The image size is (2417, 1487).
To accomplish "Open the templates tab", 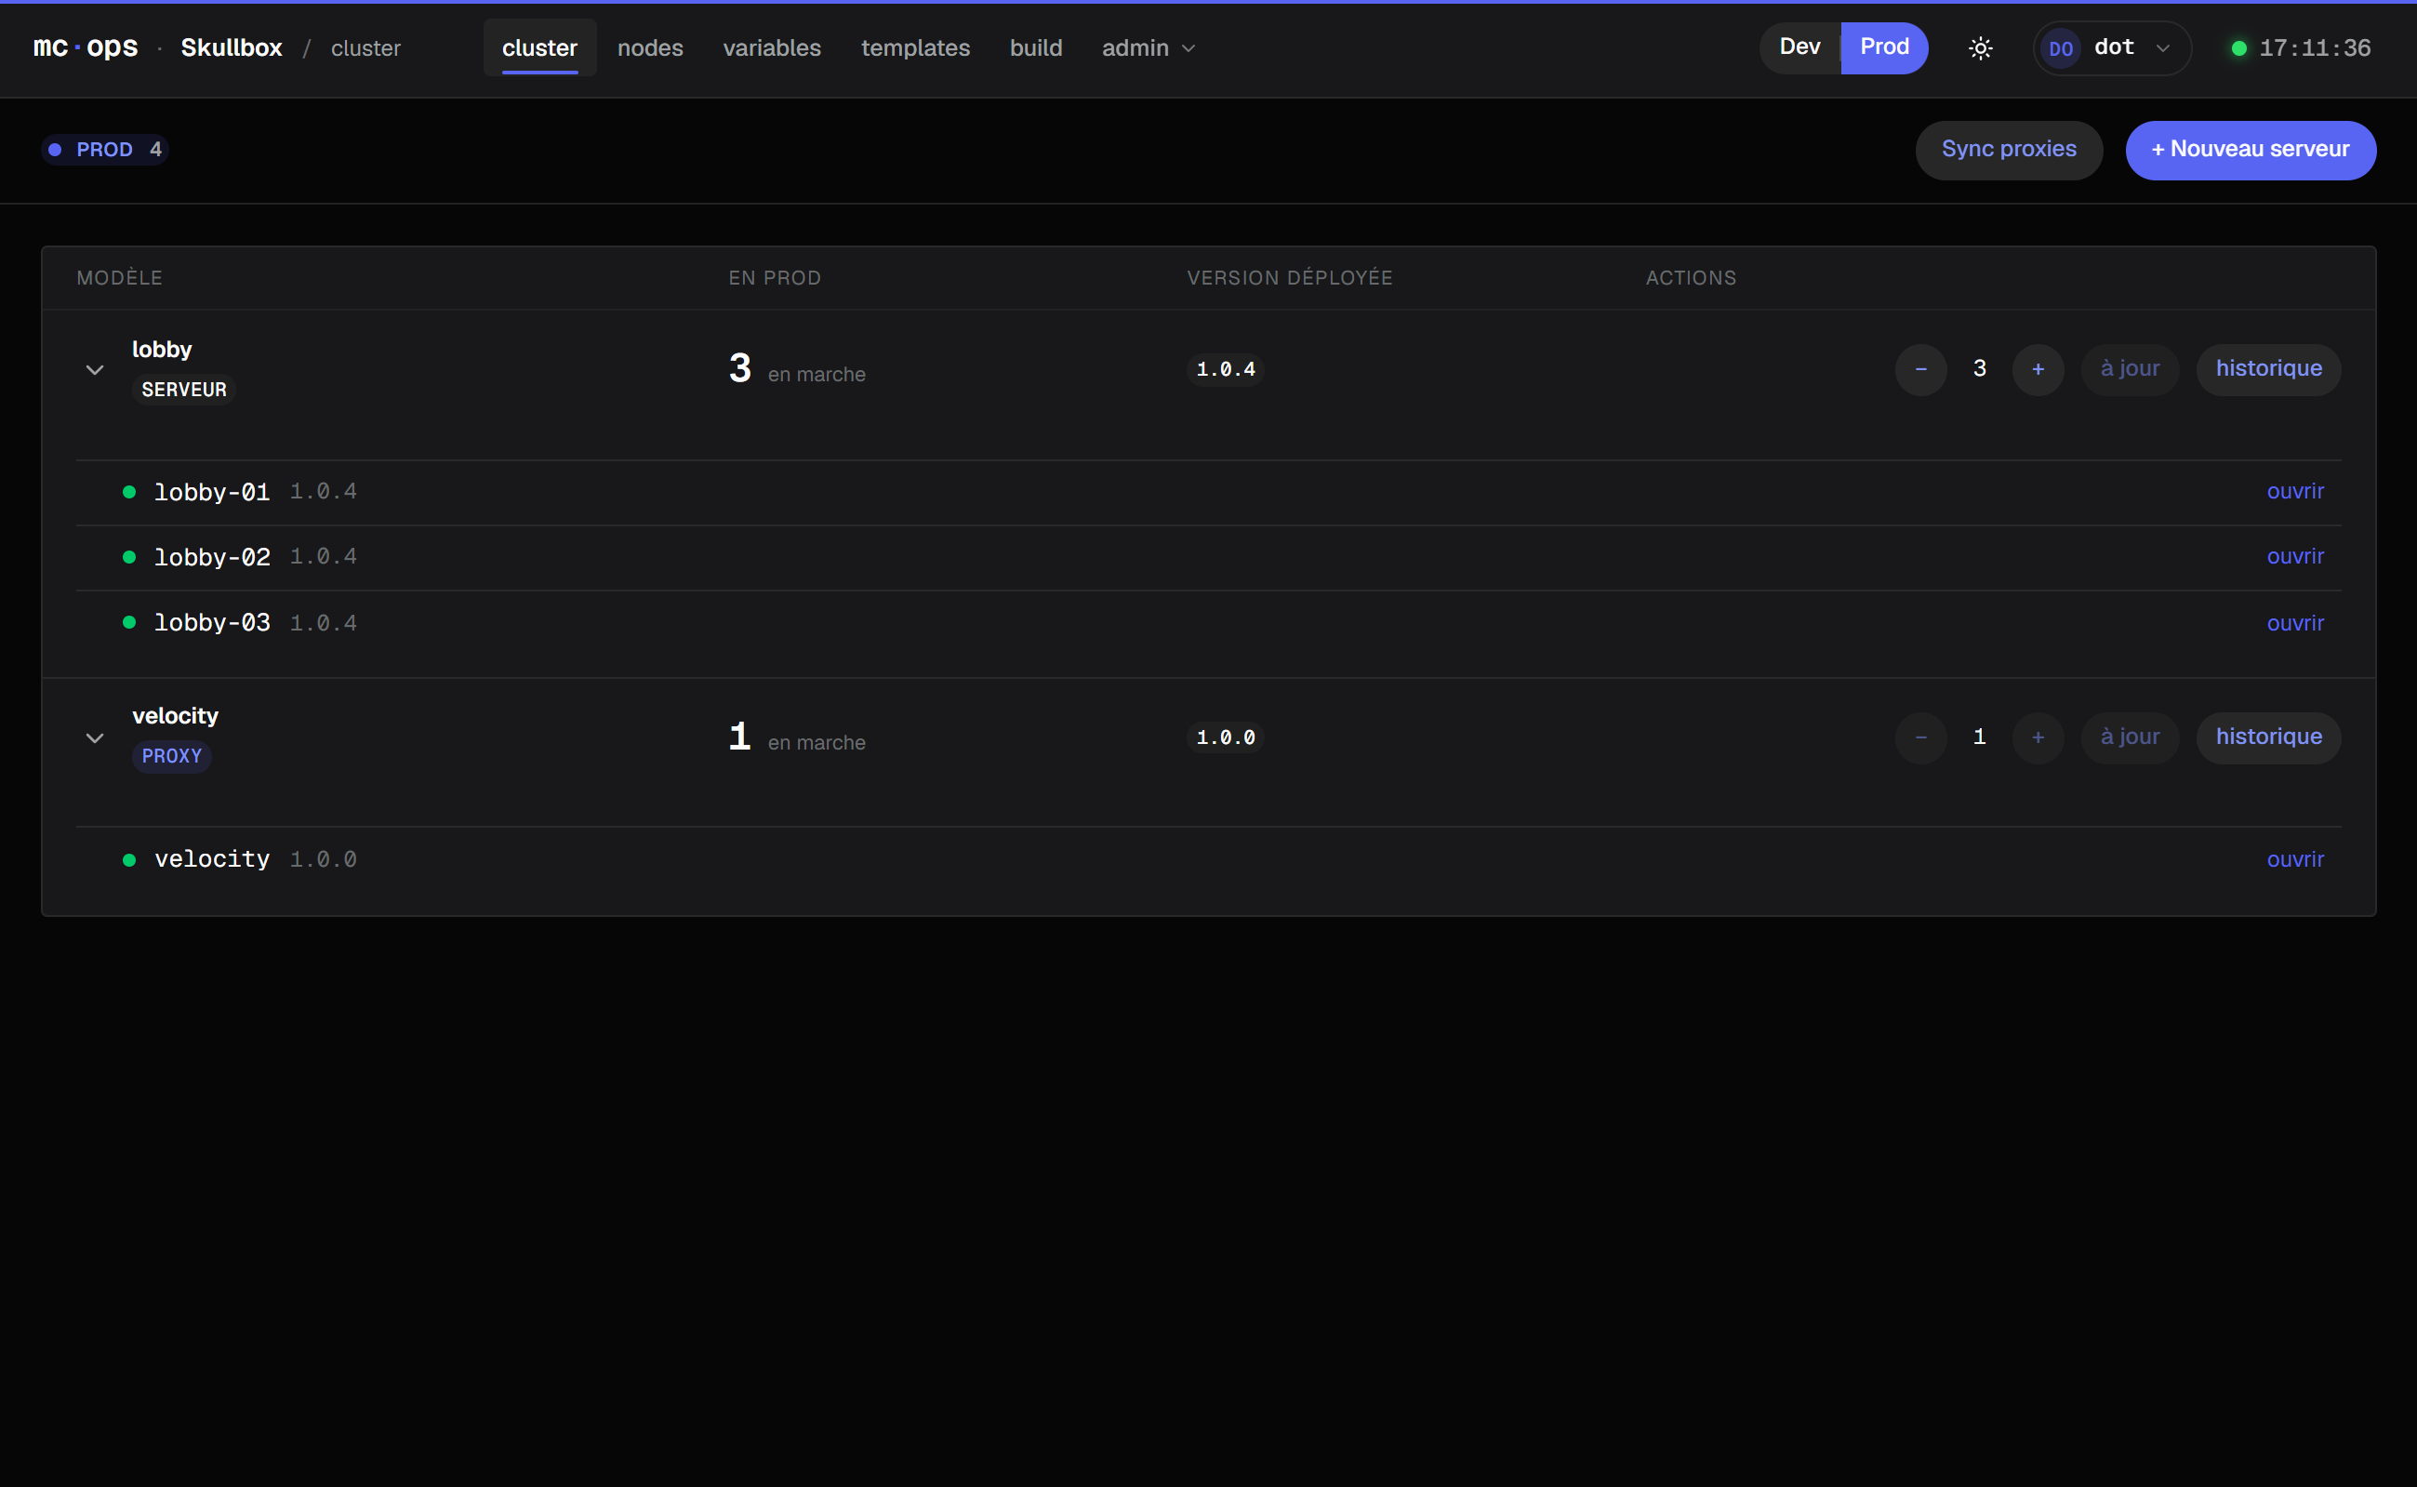I will (914, 47).
